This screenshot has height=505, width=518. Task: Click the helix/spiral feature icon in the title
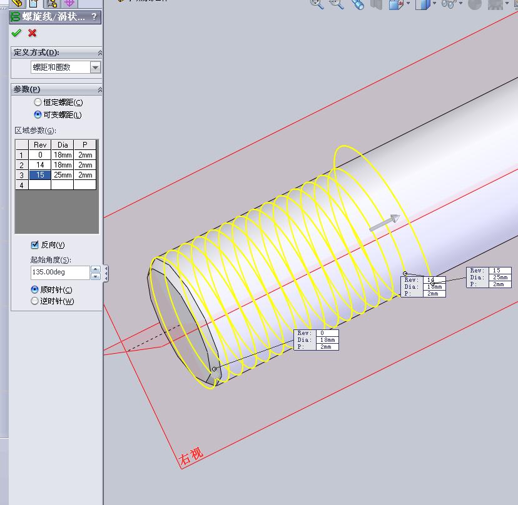point(15,17)
